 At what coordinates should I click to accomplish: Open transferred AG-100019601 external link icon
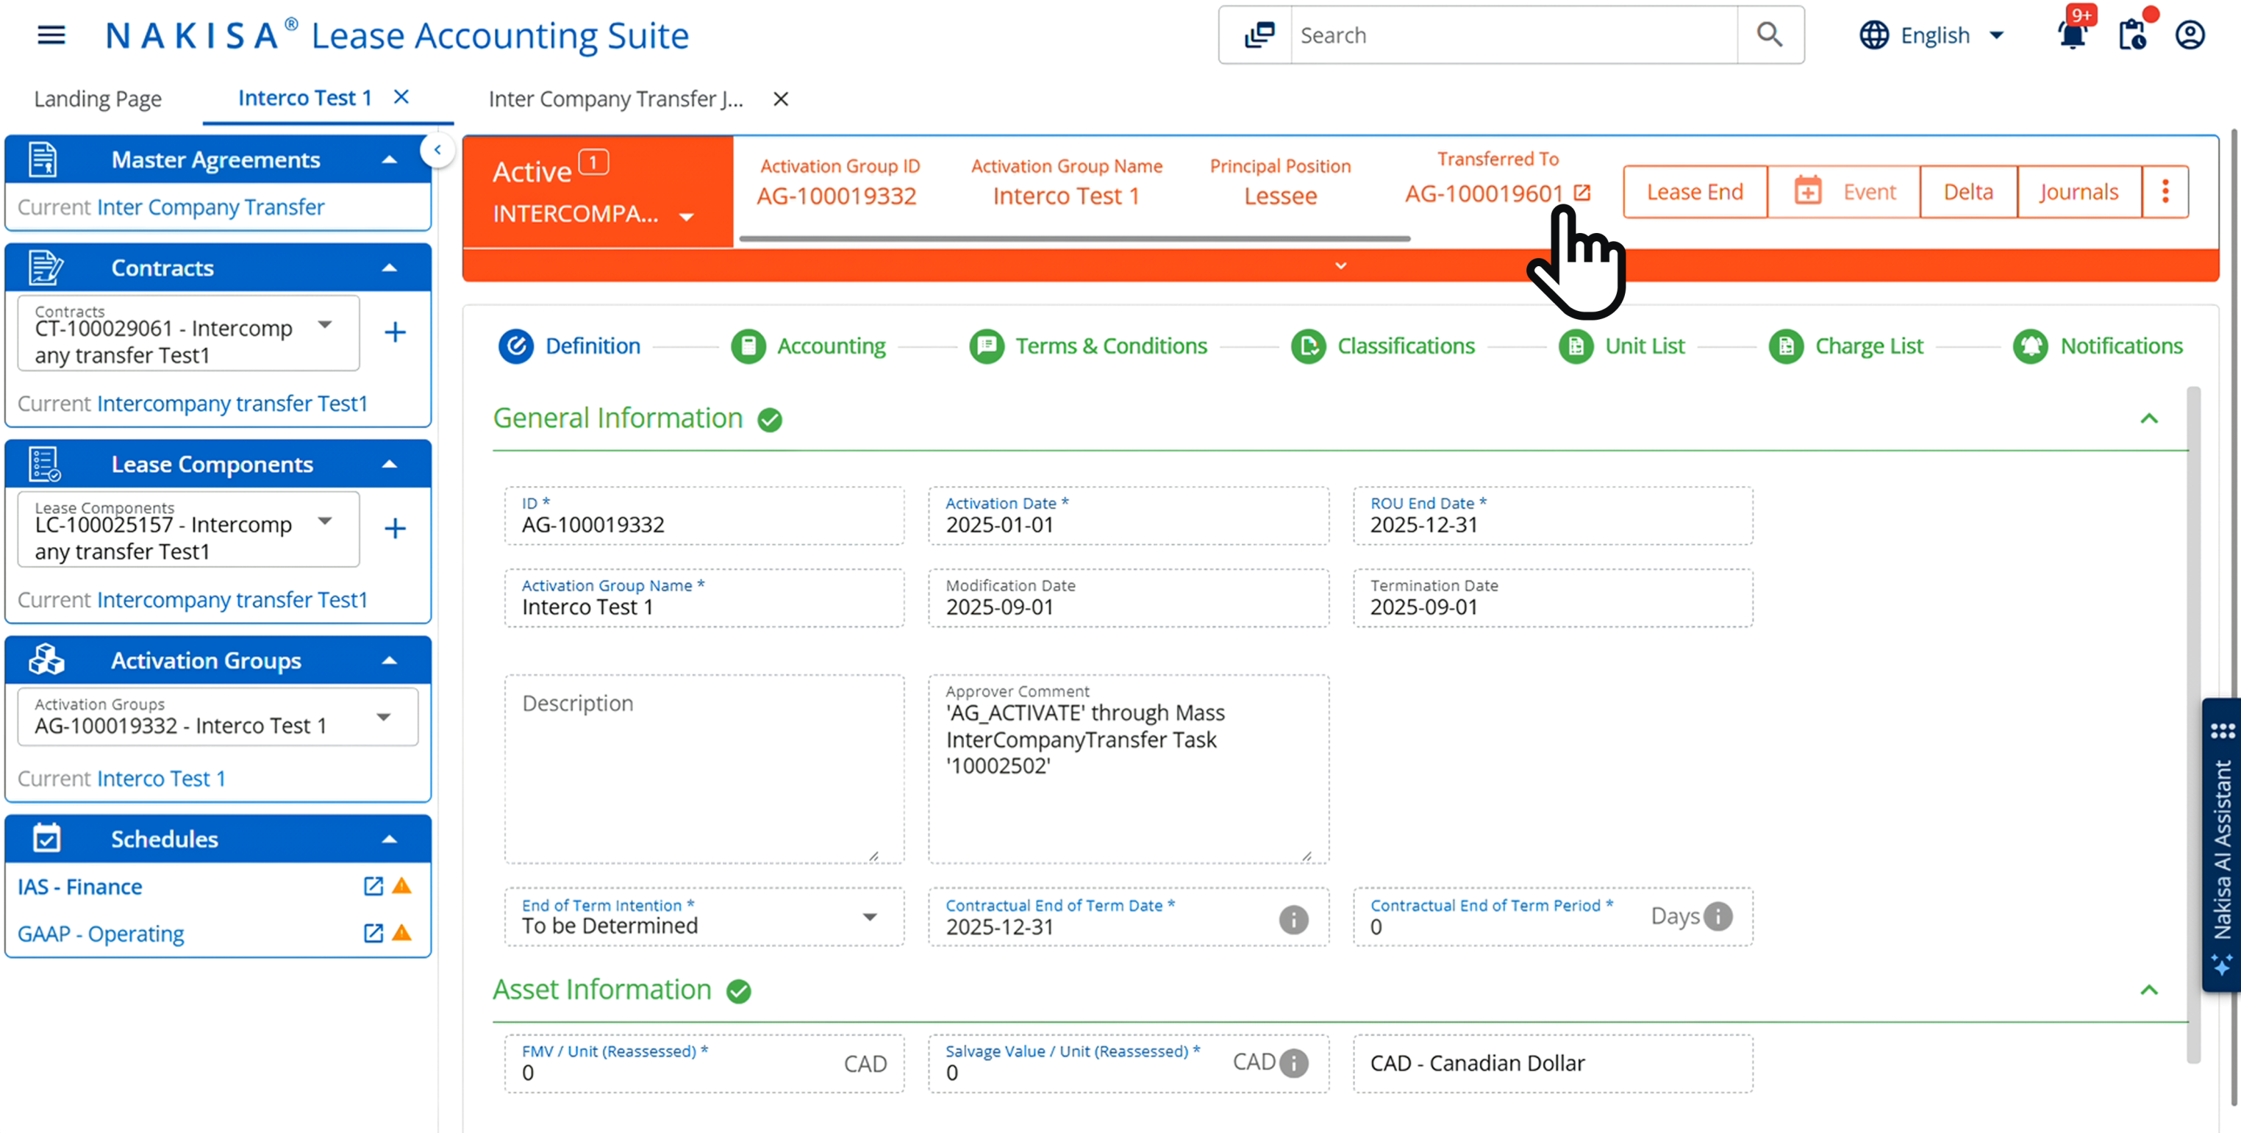coord(1582,193)
